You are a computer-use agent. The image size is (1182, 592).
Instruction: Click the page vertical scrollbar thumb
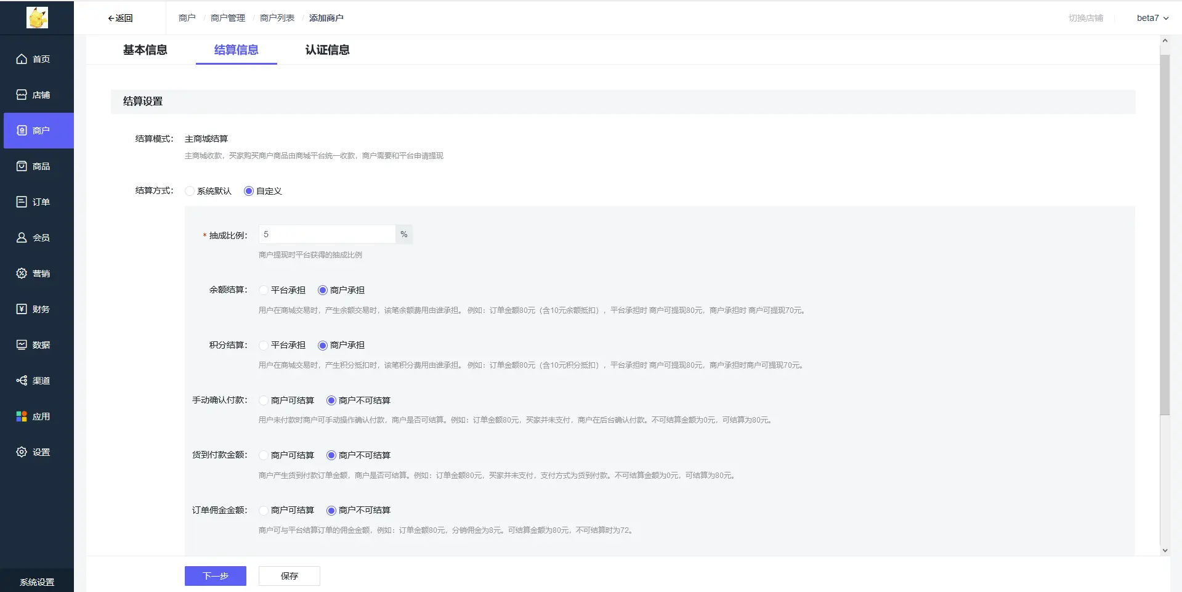click(x=1165, y=234)
